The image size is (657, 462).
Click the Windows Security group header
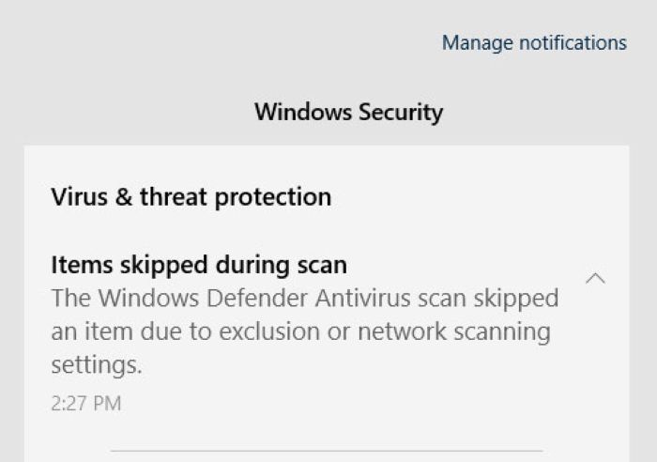(x=348, y=113)
